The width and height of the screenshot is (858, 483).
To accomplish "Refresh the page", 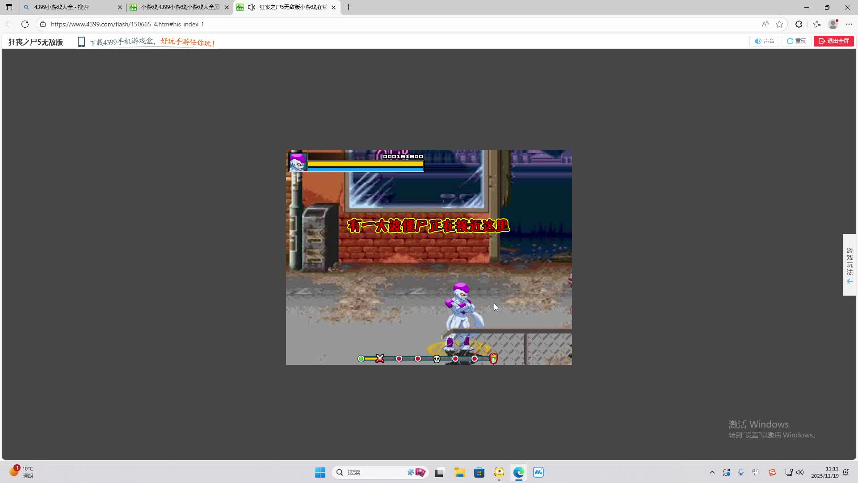I will pyautogui.click(x=25, y=24).
